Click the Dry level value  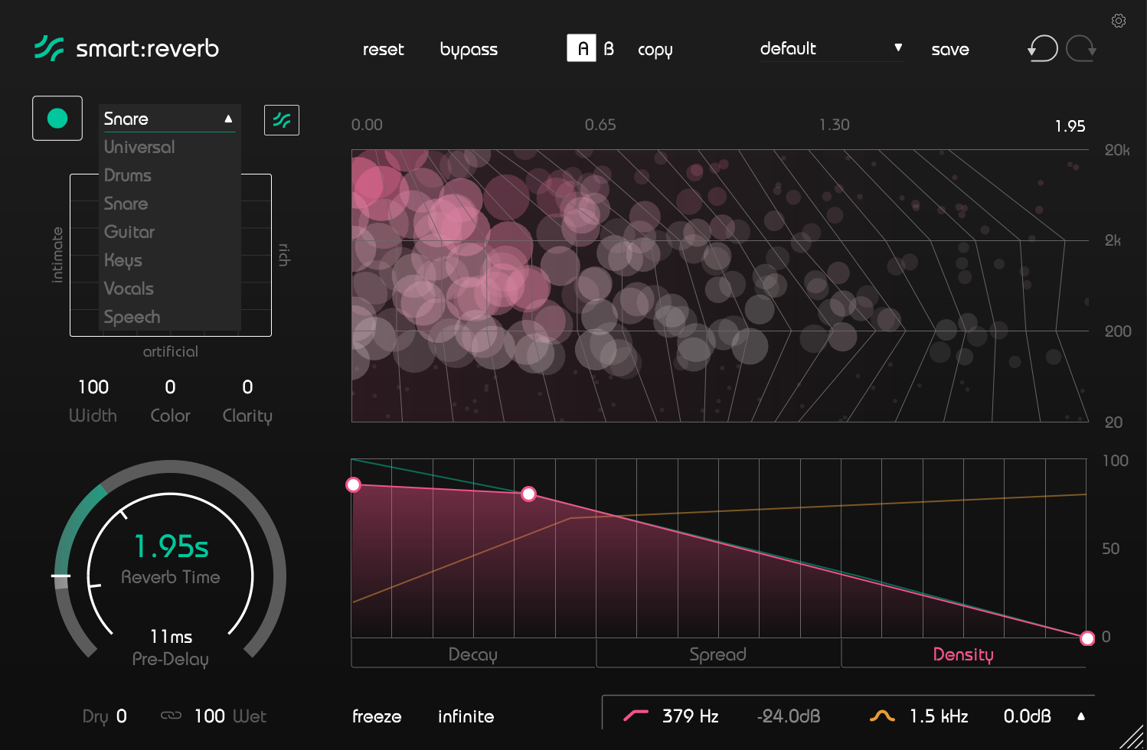point(122,716)
